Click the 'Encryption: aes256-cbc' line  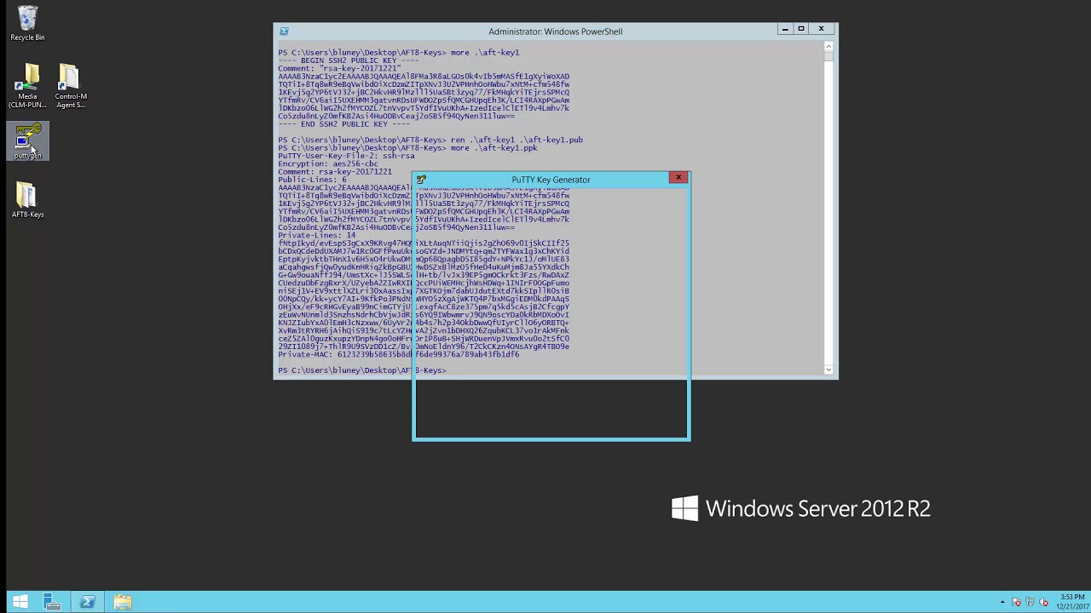(x=327, y=163)
